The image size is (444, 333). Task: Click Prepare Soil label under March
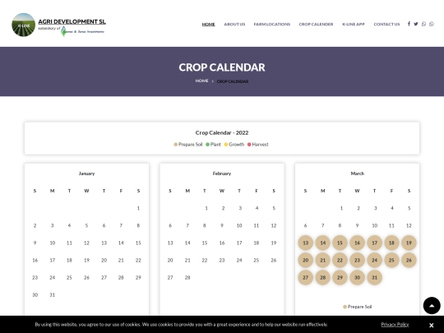point(359,307)
